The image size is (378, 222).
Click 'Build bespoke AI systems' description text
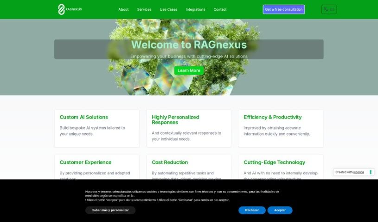(x=92, y=131)
